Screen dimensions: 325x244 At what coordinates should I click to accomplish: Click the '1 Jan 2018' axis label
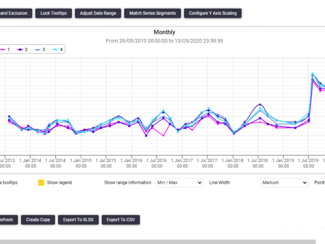click(x=233, y=163)
